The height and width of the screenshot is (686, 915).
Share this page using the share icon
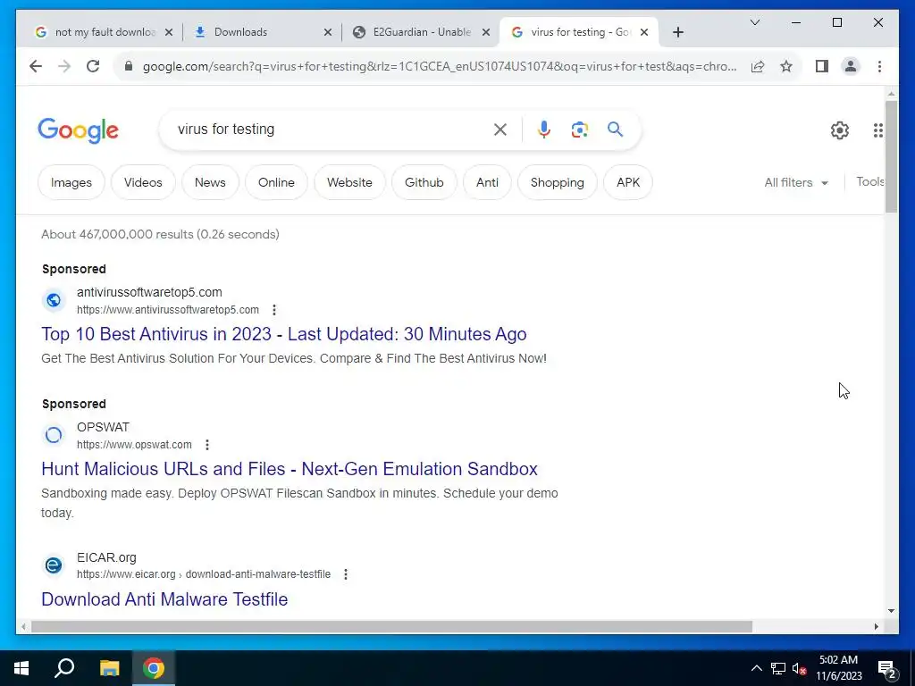coord(758,66)
